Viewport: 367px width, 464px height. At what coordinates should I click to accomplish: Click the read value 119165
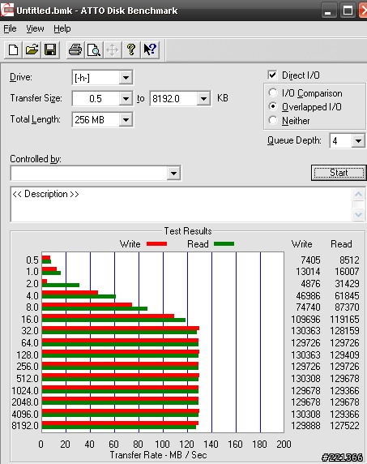(x=344, y=320)
